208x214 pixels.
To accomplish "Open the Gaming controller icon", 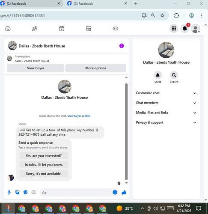I will (115, 29).
